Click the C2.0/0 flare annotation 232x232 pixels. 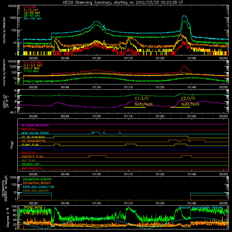point(188,98)
